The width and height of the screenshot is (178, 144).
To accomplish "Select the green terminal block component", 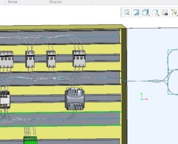I will point(30,140).
